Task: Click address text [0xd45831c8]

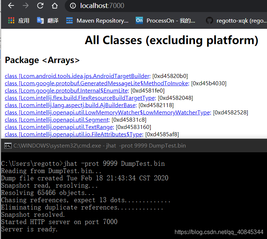Action: coord(129,120)
